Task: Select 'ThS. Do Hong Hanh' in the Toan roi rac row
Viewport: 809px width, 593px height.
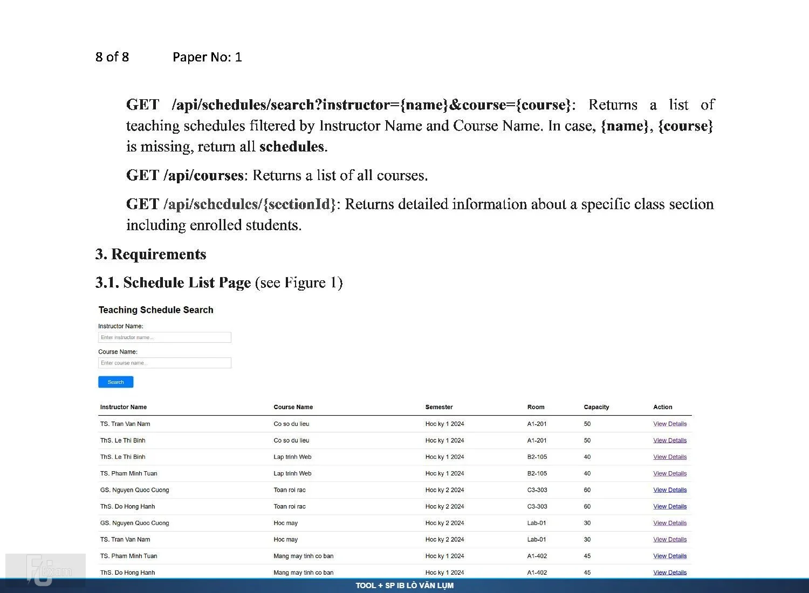Action: tap(128, 507)
